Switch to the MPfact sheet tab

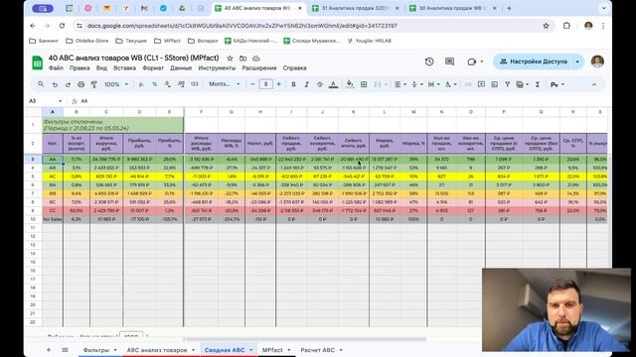(x=272, y=350)
